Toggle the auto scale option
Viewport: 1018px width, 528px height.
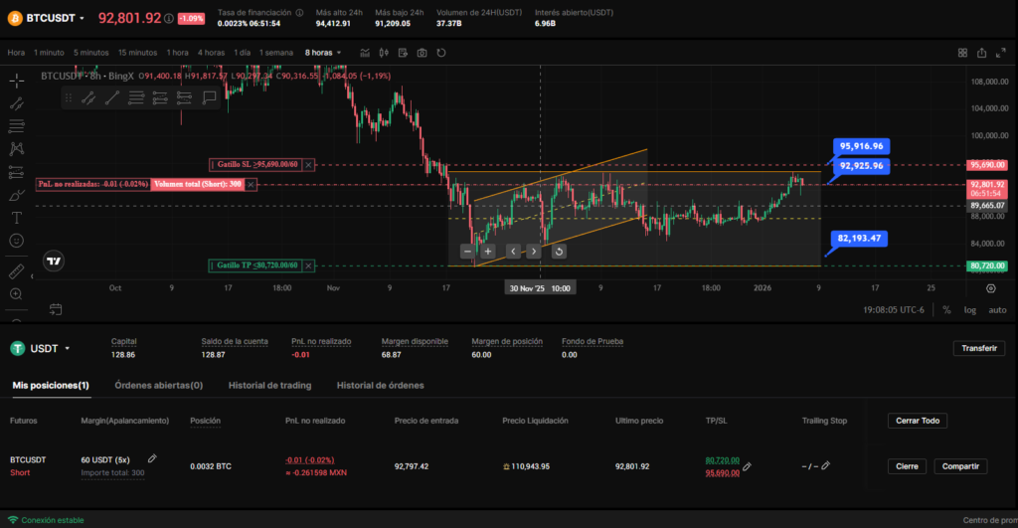pyautogui.click(x=996, y=310)
